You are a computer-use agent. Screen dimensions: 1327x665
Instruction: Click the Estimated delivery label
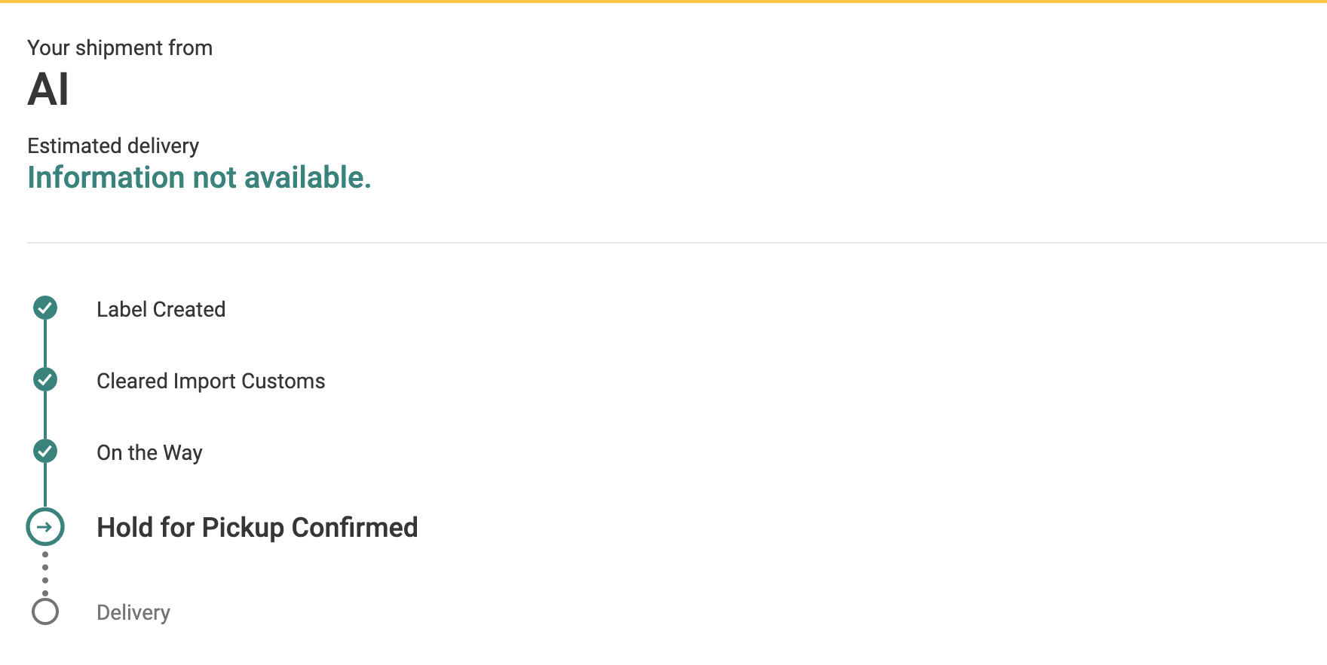coord(113,146)
